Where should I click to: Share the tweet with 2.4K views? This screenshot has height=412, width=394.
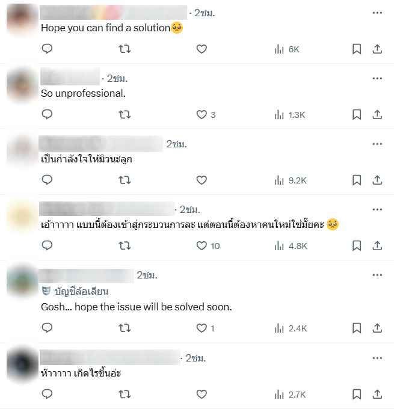[x=377, y=328]
